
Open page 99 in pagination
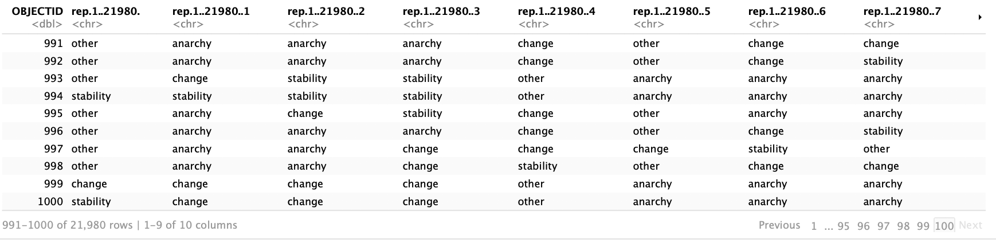pos(923,226)
